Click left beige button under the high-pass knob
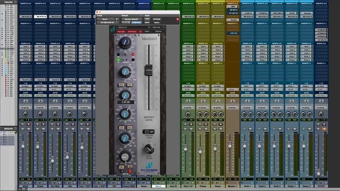340x191 pixels. [x=121, y=167]
